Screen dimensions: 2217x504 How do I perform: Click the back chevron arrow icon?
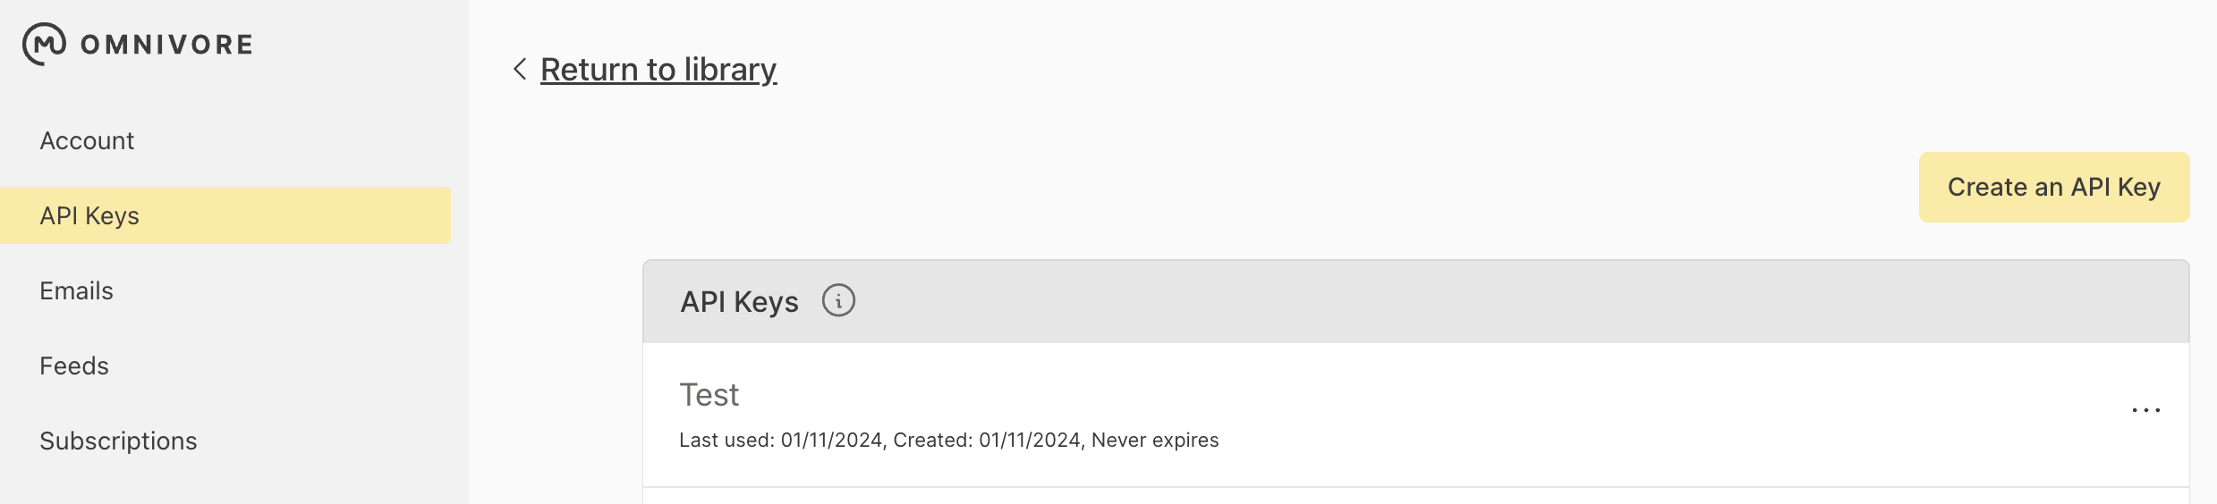[x=520, y=69]
